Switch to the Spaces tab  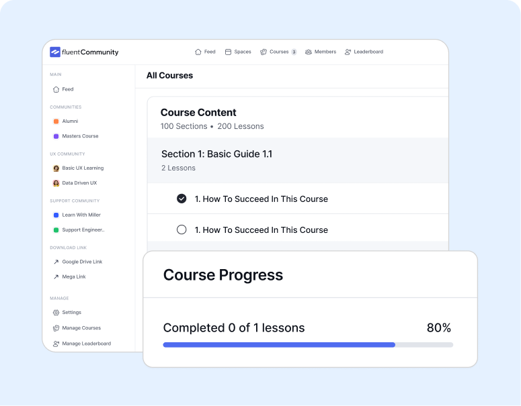point(238,52)
